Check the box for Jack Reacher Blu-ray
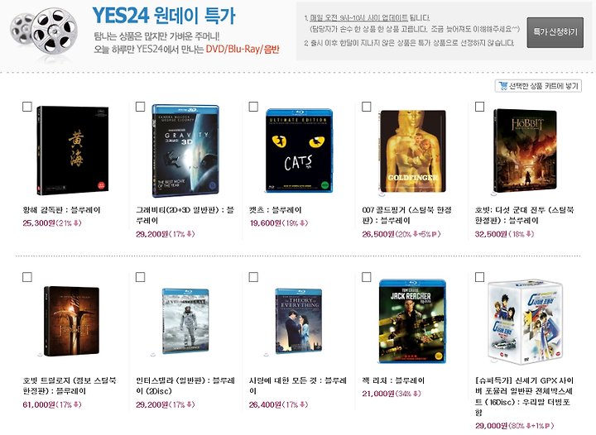Image resolution: width=596 pixels, height=435 pixels. (x=367, y=277)
